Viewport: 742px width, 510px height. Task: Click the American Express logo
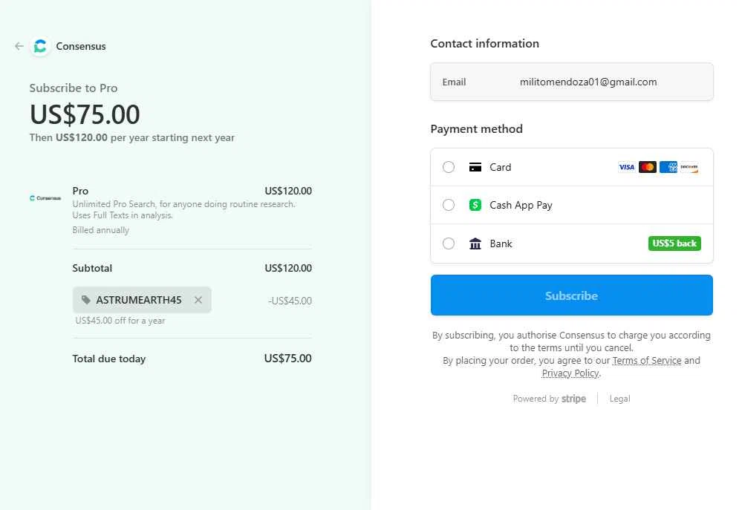pos(668,167)
